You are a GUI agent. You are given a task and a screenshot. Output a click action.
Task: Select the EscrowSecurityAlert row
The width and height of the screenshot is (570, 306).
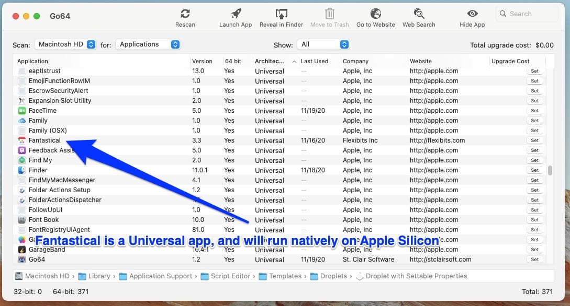(x=280, y=91)
